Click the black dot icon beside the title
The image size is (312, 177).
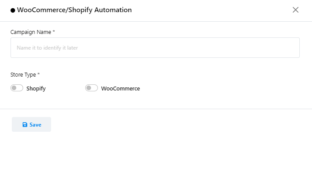click(13, 10)
